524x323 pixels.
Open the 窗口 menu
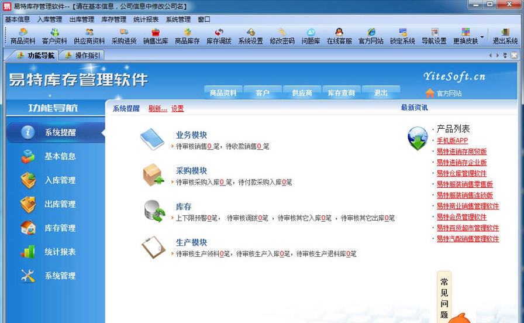coord(204,19)
